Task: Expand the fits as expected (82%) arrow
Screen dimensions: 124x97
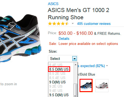Action: coord(107,66)
